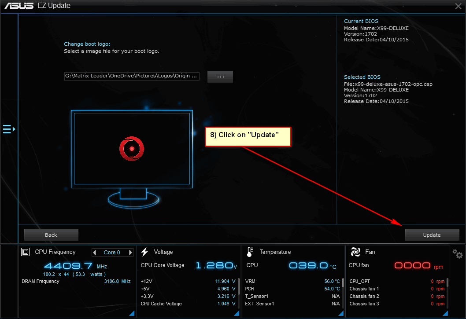
Task: Click the CPU fan 0000 rpm readout
Action: (x=418, y=265)
